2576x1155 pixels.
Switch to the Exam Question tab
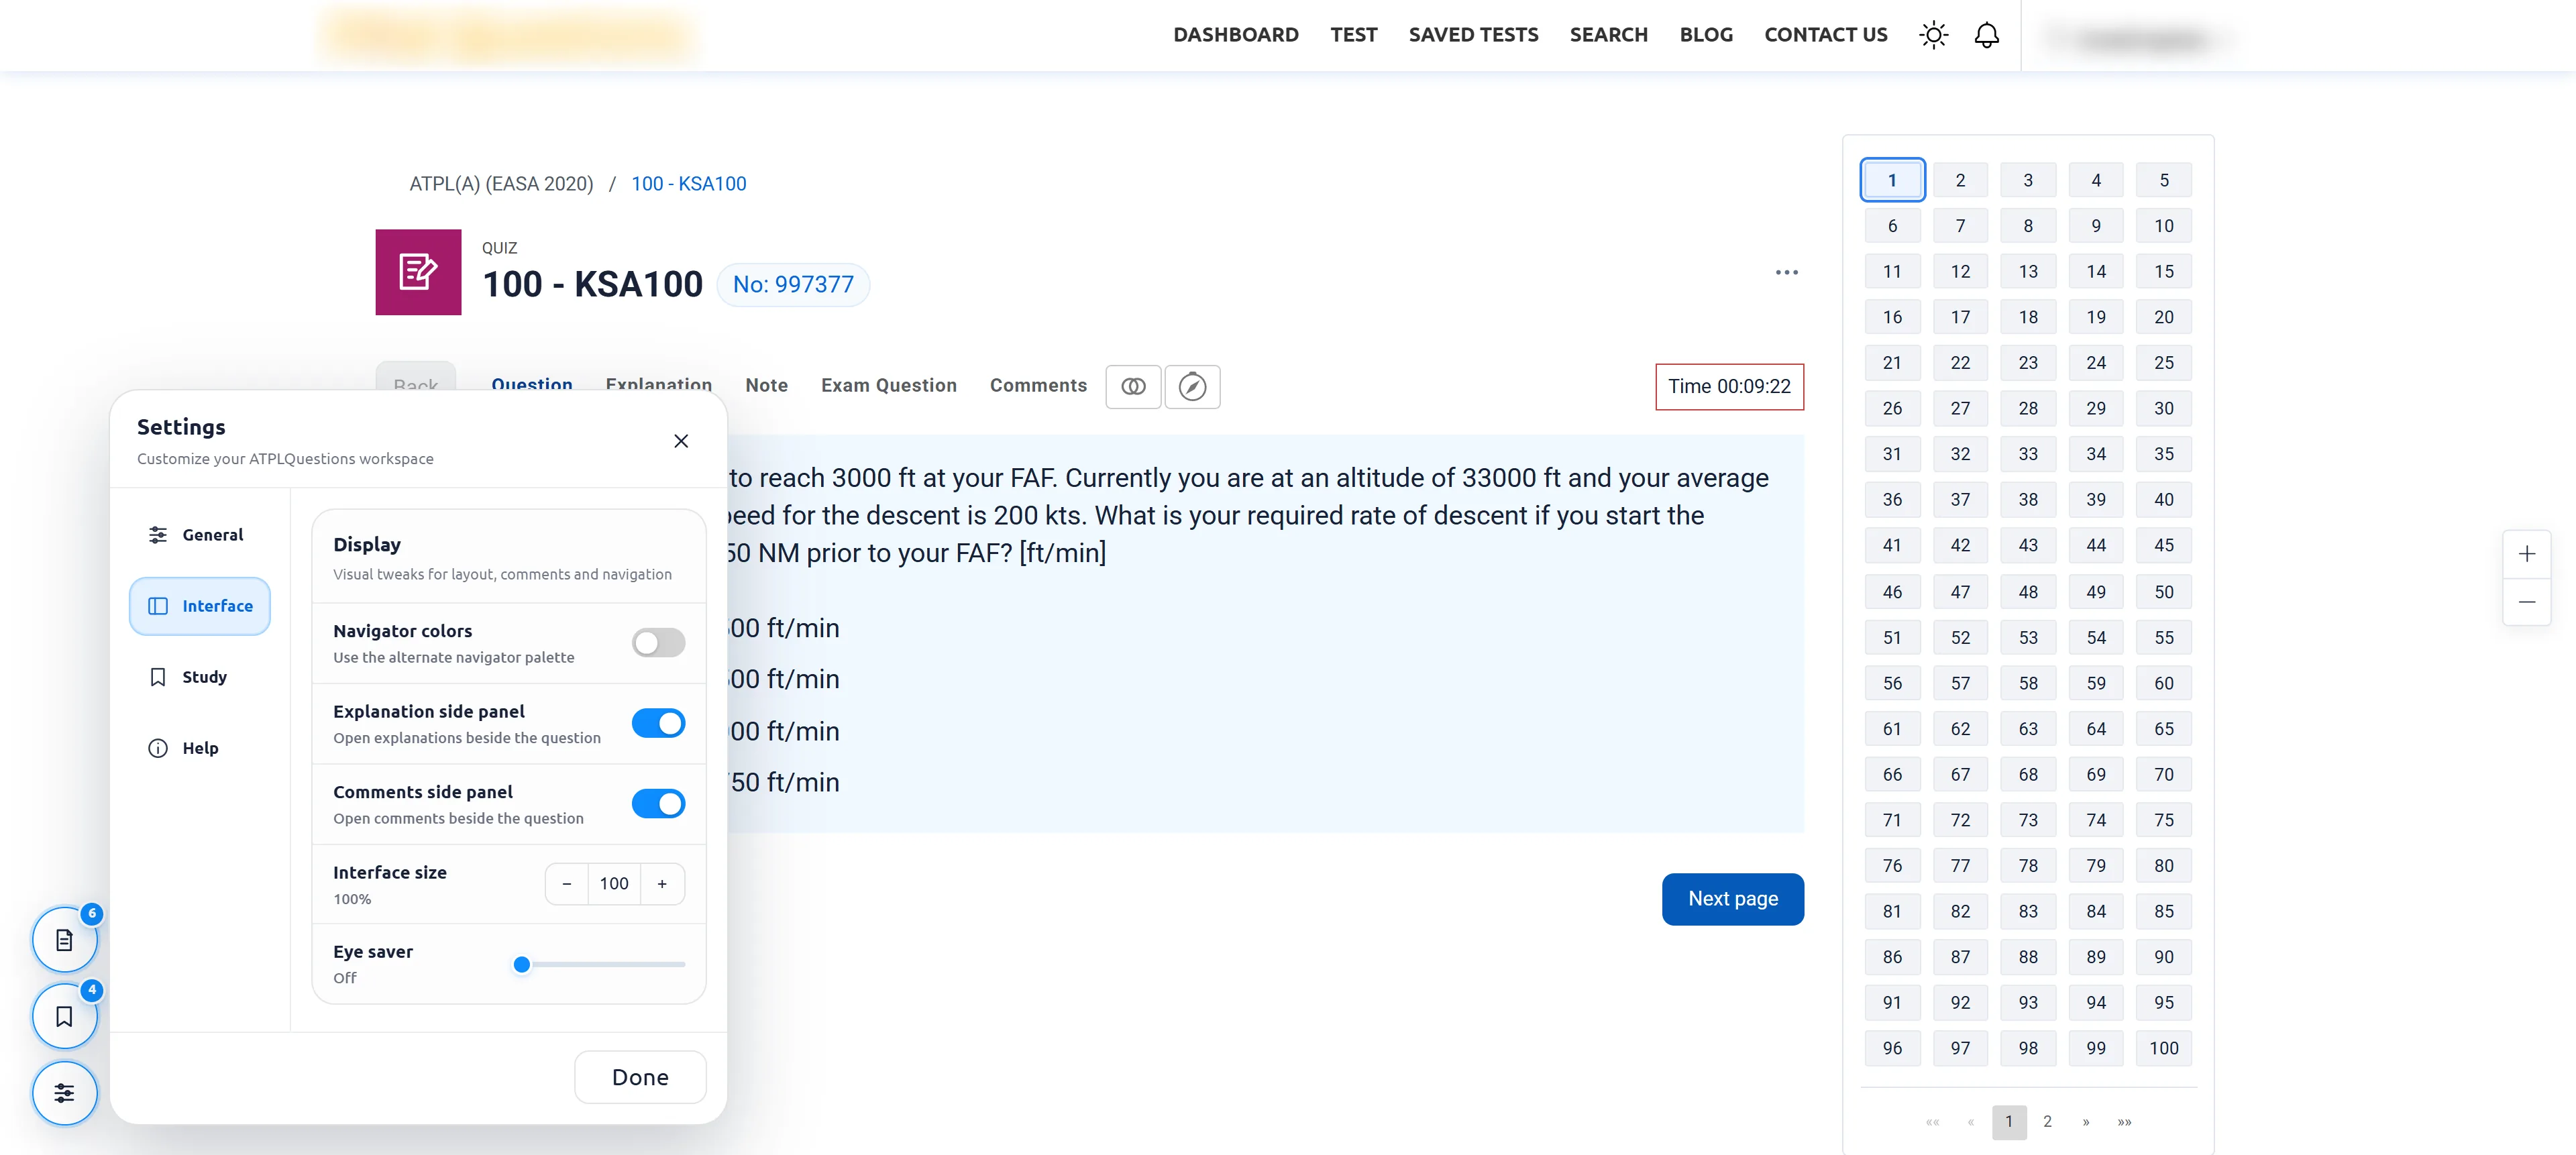tap(889, 385)
